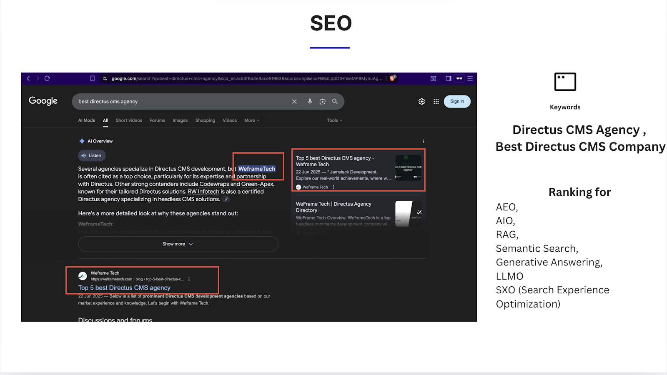The width and height of the screenshot is (667, 375).
Task: Open the More search categories dropdown
Action: (251, 120)
